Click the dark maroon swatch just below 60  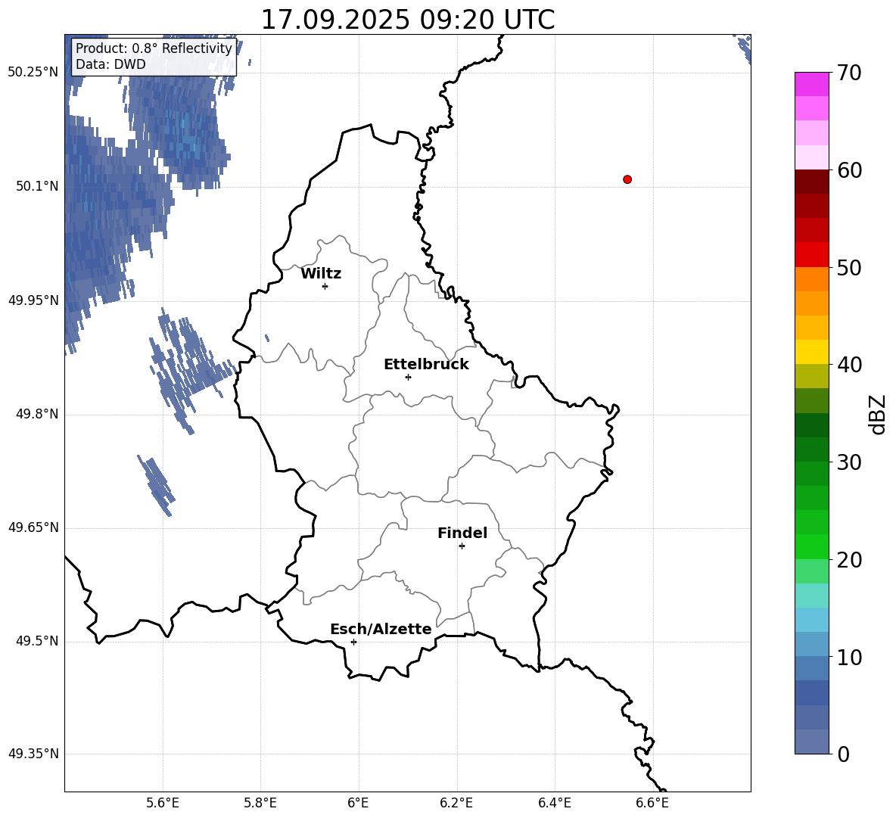point(812,182)
